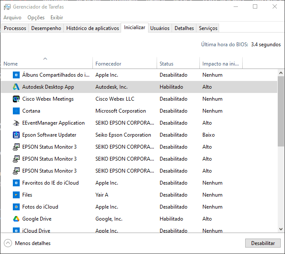Sort by Impacto na inicialização column
Image resolution: width=285 pixels, height=254 pixels.
221,63
